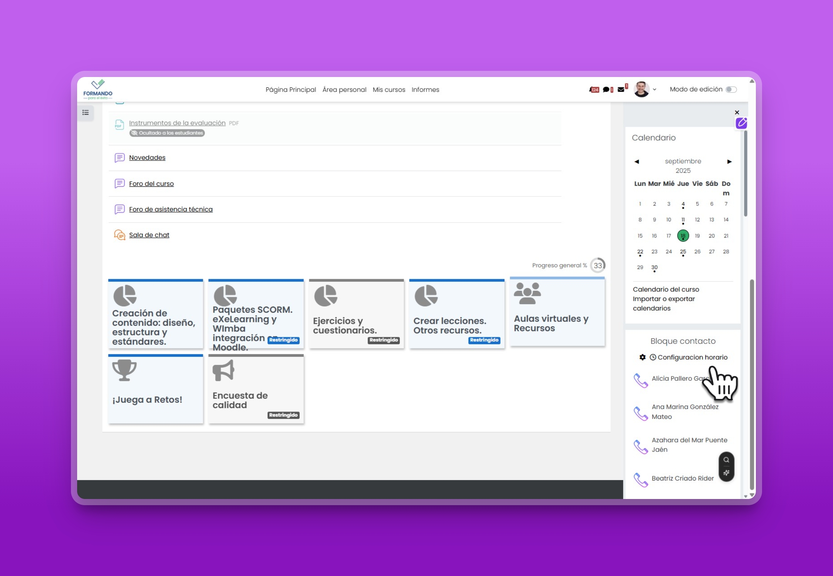The image size is (833, 576).
Task: Toggle the course index sidebar icon
Action: [x=86, y=112]
